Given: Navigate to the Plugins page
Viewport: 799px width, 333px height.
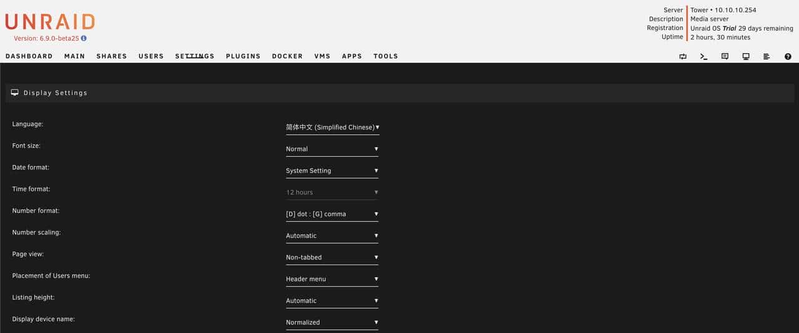Looking at the screenshot, I should coord(243,56).
